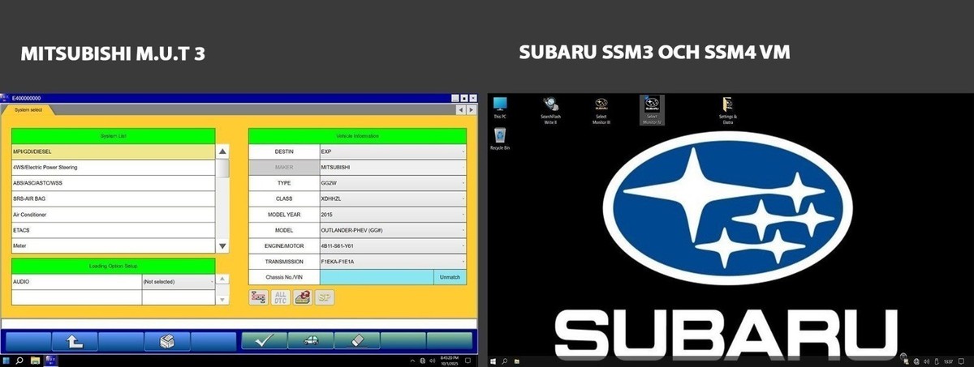Select ETACS in System List

pyautogui.click(x=114, y=230)
